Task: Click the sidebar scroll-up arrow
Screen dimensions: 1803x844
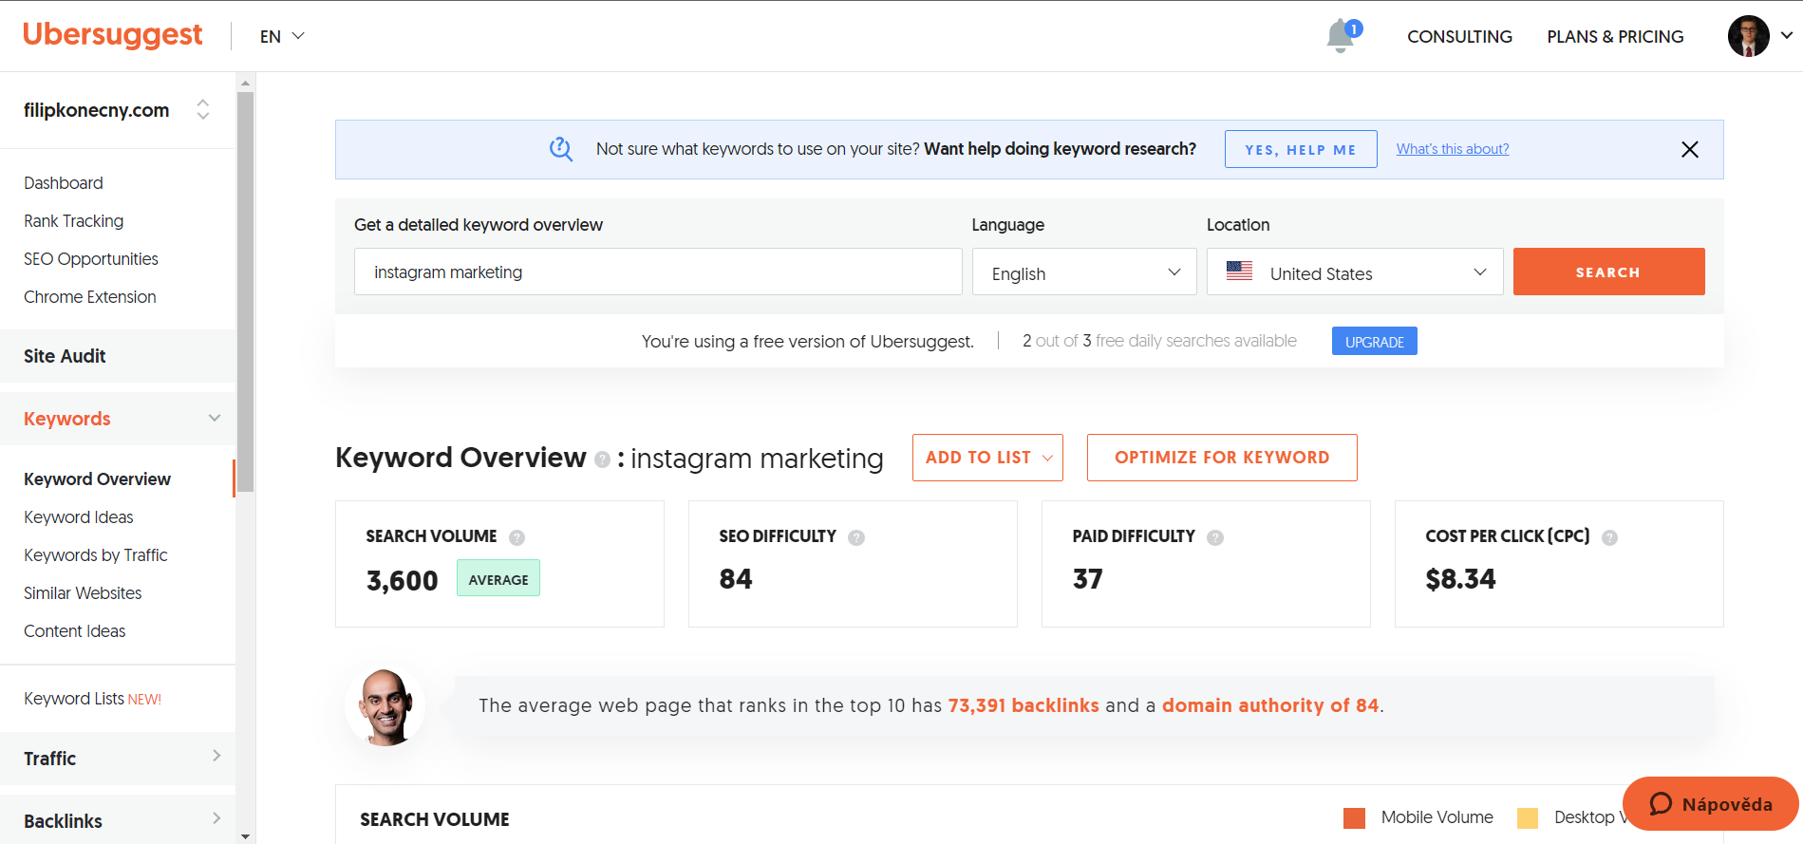Action: [x=245, y=83]
